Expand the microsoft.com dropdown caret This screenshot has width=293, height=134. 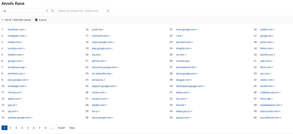(109, 36)
